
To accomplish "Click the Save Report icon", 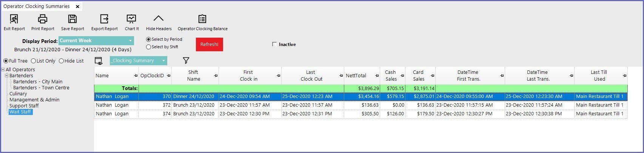I will 72,19.
